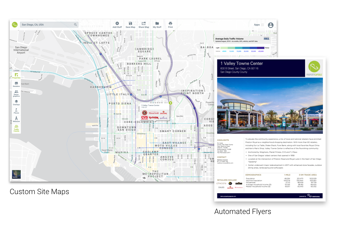
Task: Select the Places layer
Action: [16, 111]
